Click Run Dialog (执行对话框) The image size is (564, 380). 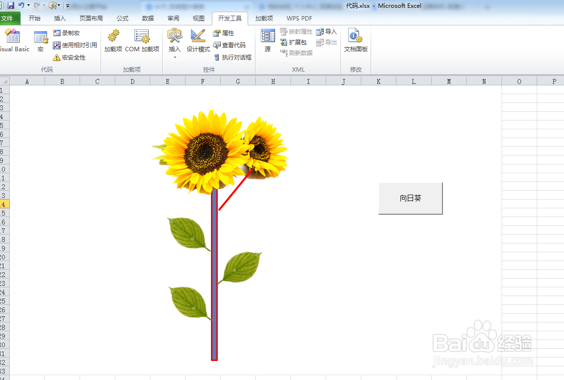(233, 58)
